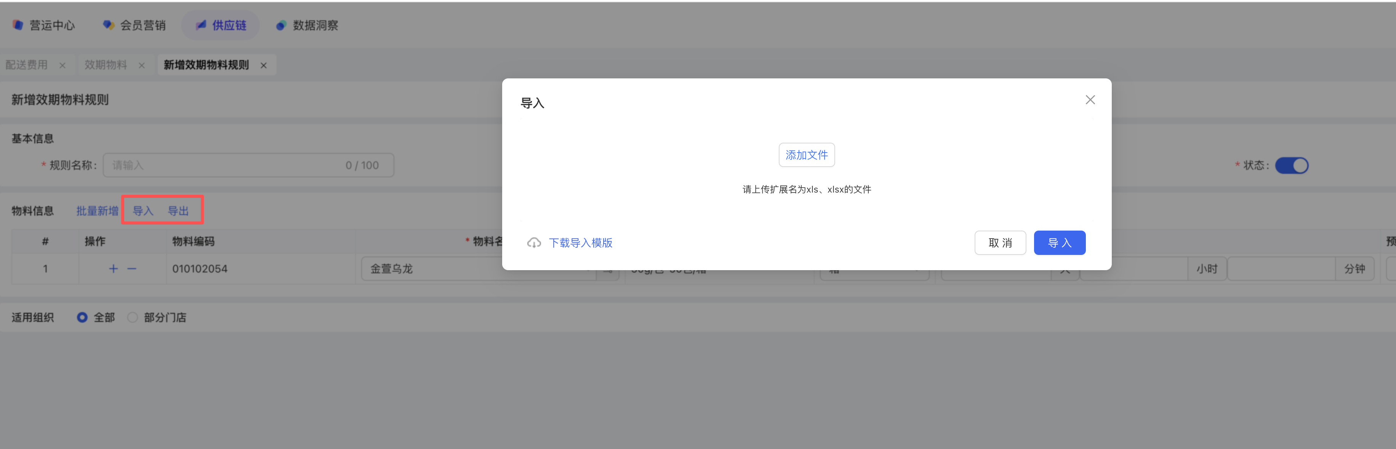Toggle the 状态 switch
The width and height of the screenshot is (1396, 449).
[x=1291, y=165]
